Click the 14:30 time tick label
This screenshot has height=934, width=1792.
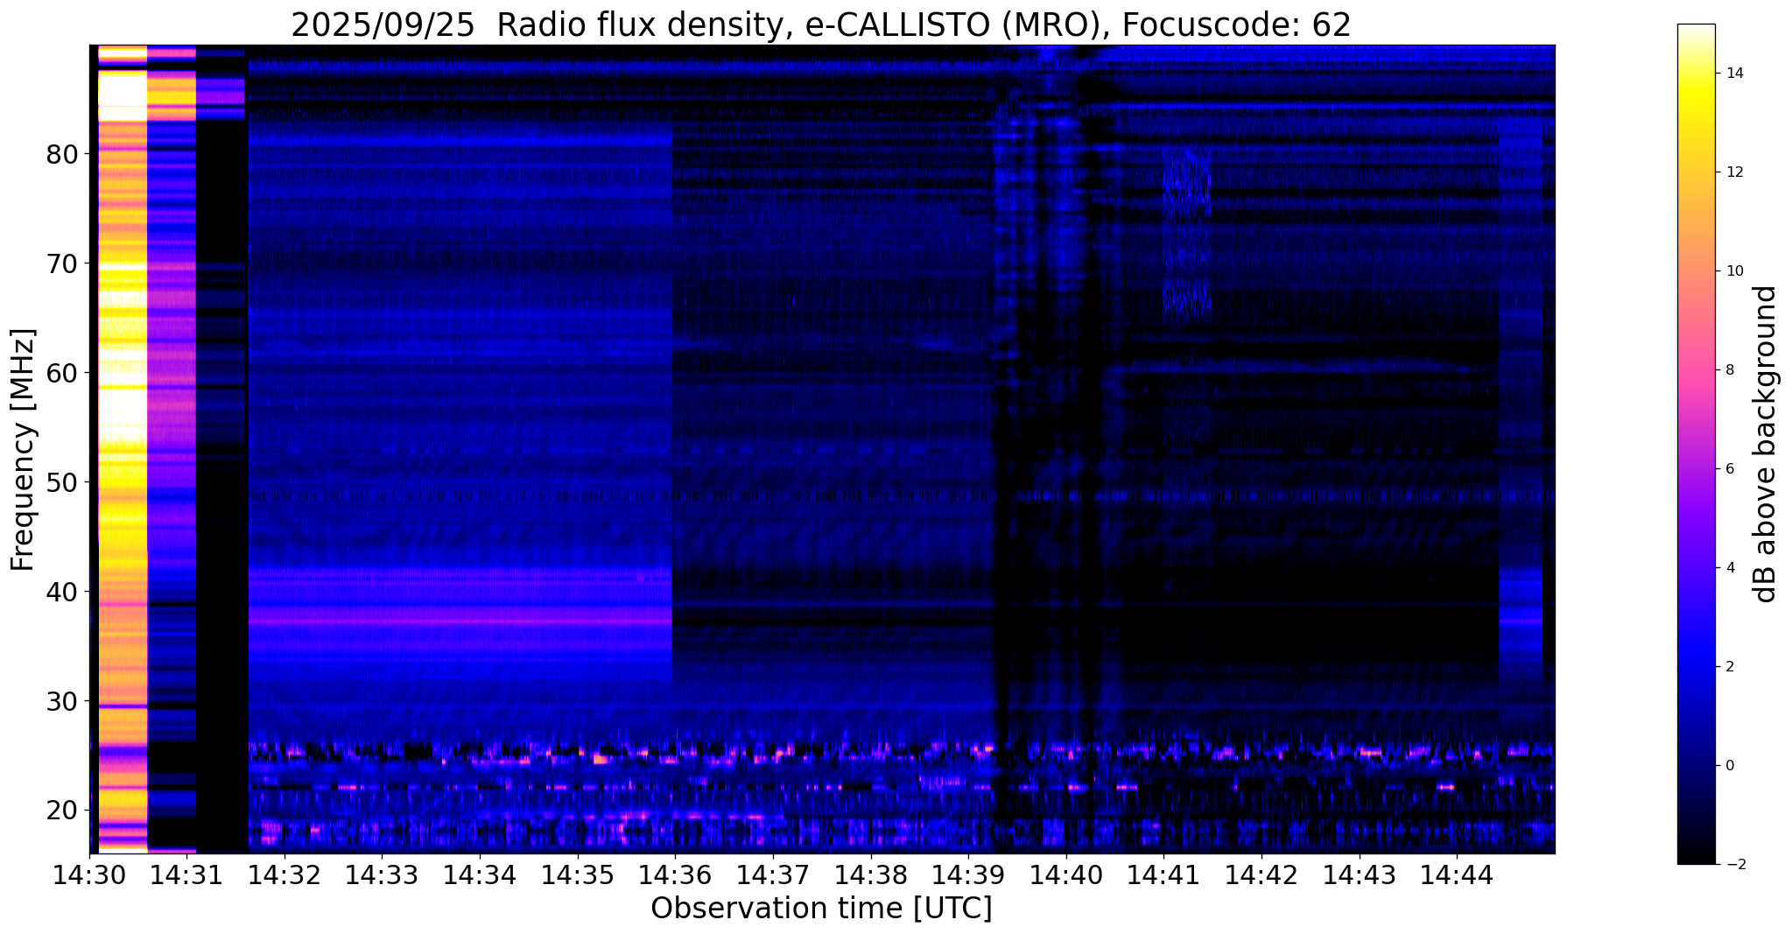click(x=89, y=874)
